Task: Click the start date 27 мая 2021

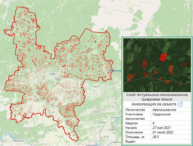Action: (162, 128)
